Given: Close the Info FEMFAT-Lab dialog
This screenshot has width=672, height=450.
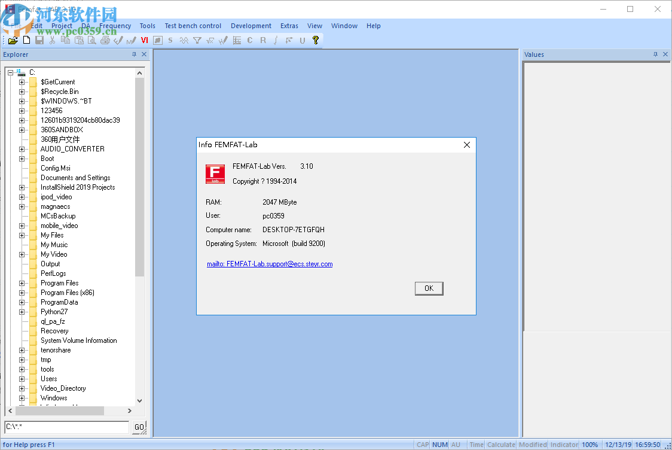Looking at the screenshot, I should click(x=467, y=145).
